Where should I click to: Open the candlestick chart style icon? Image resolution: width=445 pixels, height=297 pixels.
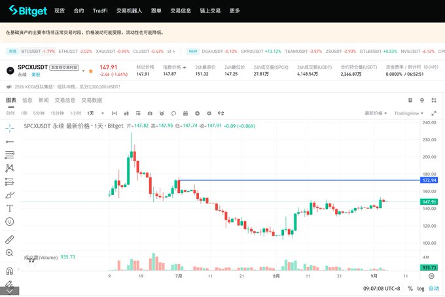[126, 113]
